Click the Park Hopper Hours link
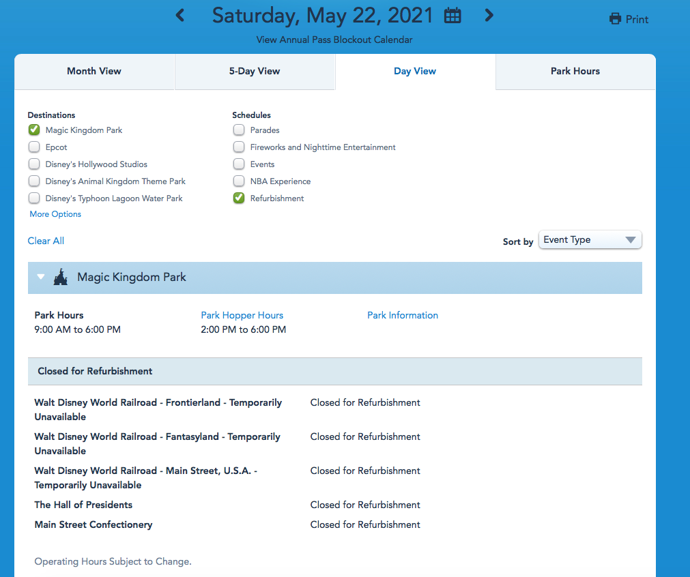 (x=242, y=315)
